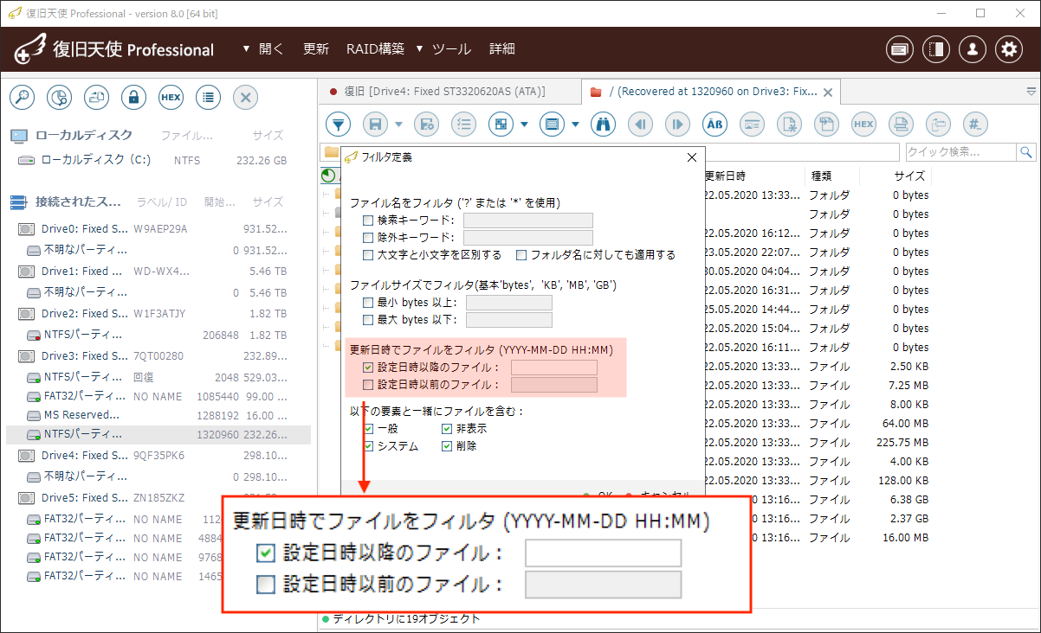Select Drive0: Fixed S... W9AEP29A entry
This screenshot has height=633, width=1041.
[x=158, y=229]
